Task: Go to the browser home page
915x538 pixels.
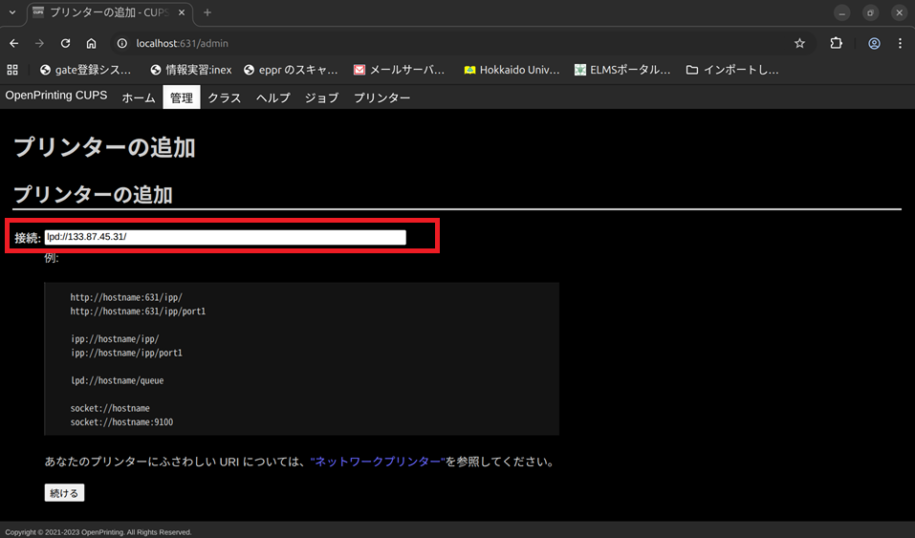Action: tap(91, 43)
